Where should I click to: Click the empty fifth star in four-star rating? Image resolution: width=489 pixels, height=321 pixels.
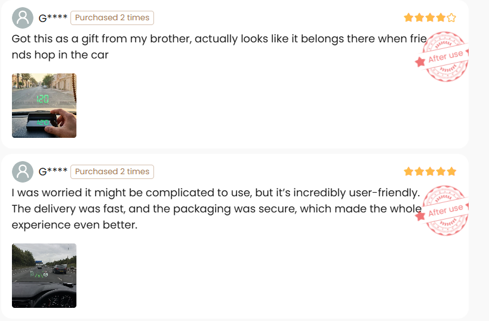click(451, 17)
